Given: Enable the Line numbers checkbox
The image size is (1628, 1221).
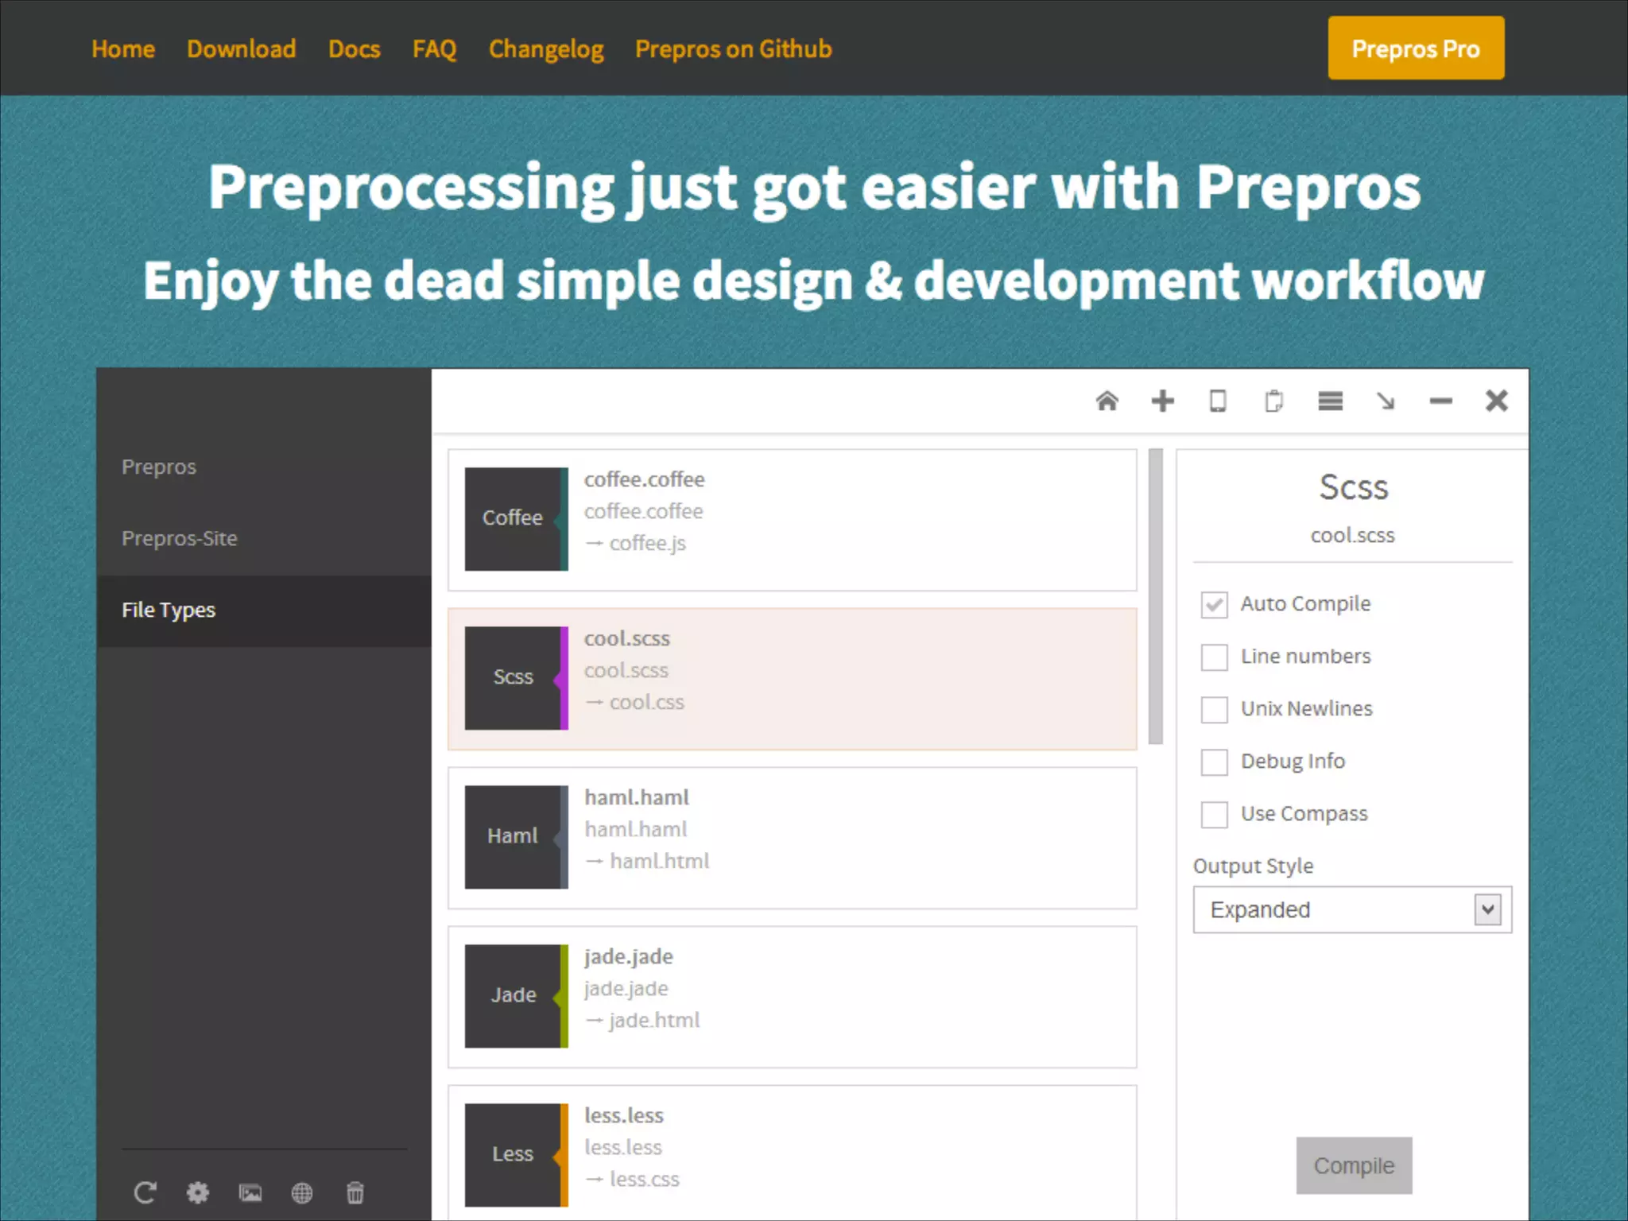Looking at the screenshot, I should tap(1214, 657).
